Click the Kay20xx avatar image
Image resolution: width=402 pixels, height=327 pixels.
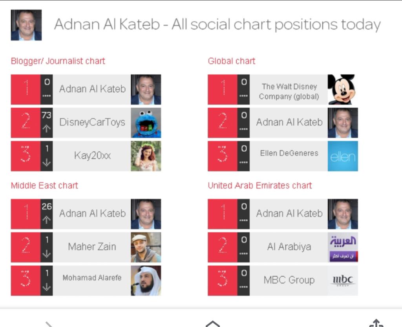click(x=146, y=156)
